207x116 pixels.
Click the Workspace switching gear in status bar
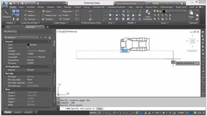(164, 113)
